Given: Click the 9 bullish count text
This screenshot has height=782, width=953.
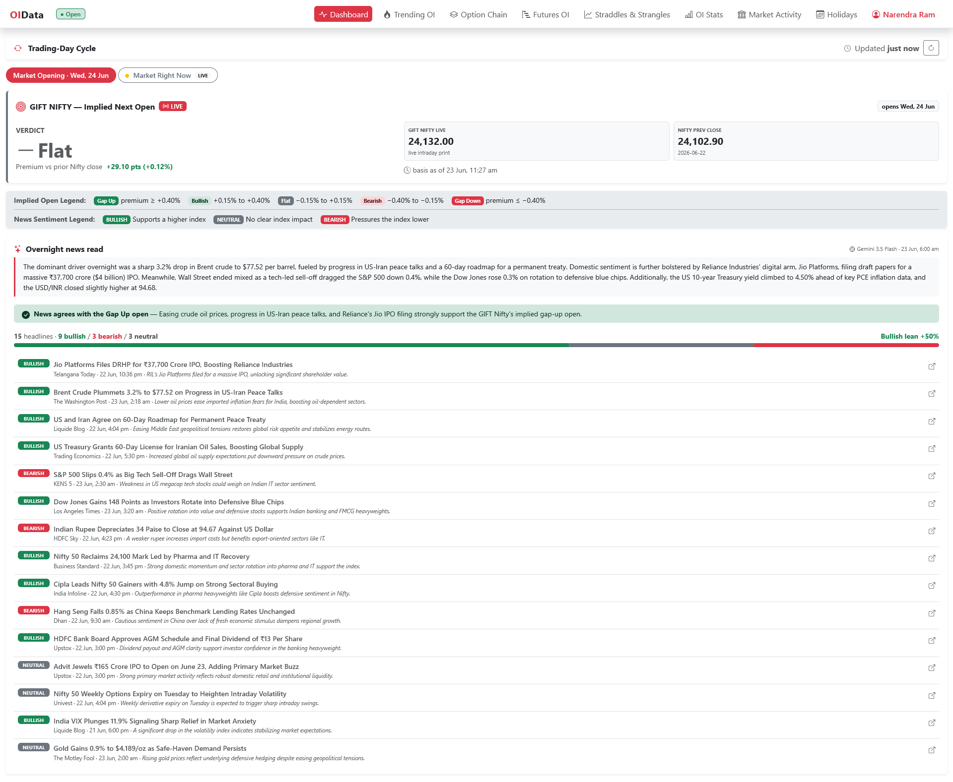Looking at the screenshot, I should (x=71, y=336).
